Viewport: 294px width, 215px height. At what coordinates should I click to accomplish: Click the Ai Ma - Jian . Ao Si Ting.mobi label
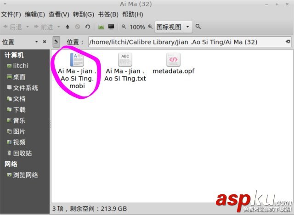(x=77, y=79)
